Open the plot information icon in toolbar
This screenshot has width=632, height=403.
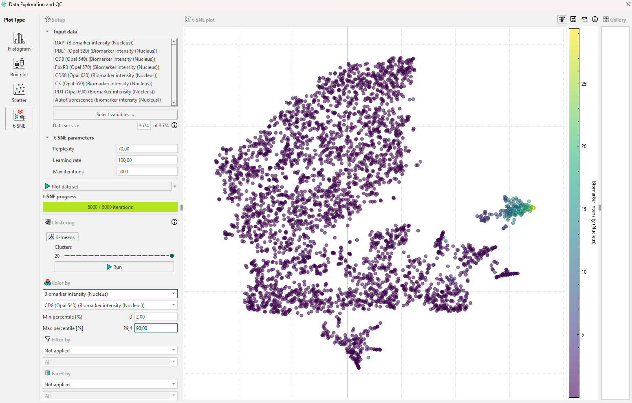point(595,19)
